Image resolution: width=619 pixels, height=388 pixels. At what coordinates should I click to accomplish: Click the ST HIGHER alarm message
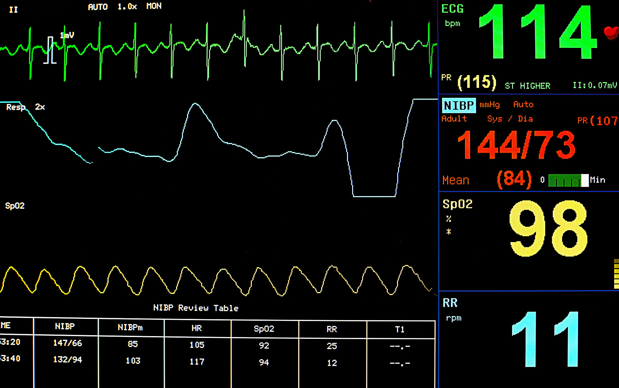(527, 86)
